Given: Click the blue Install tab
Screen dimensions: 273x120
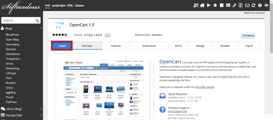Looking at the screenshot, I should pos(62,46).
